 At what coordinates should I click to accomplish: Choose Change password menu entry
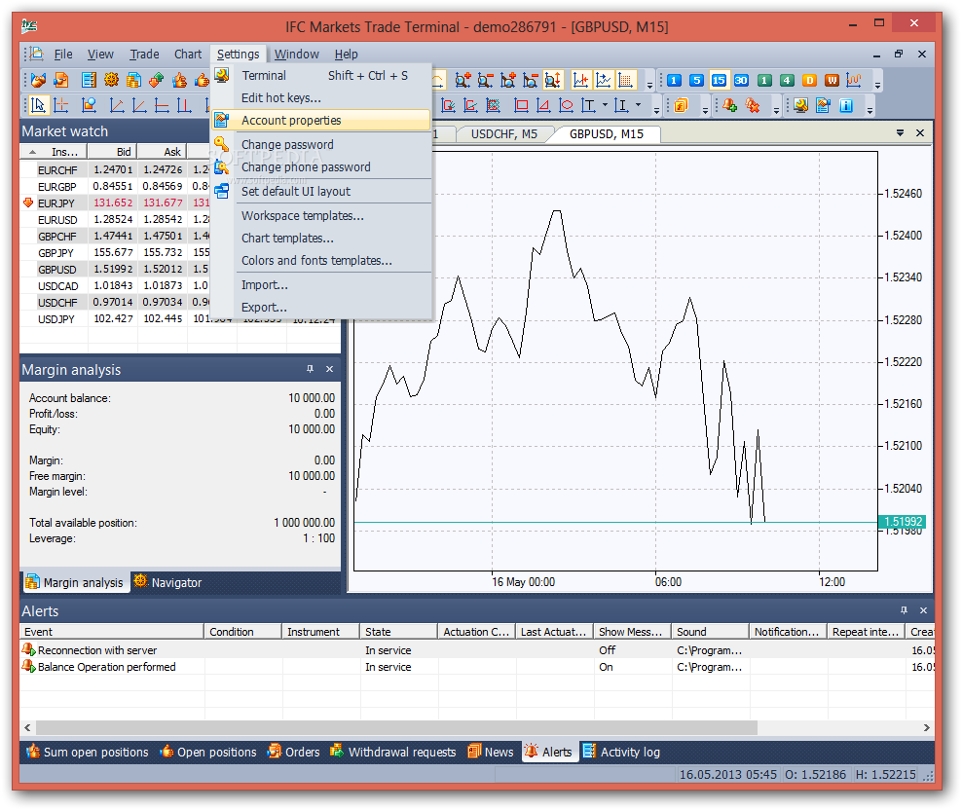click(x=321, y=145)
